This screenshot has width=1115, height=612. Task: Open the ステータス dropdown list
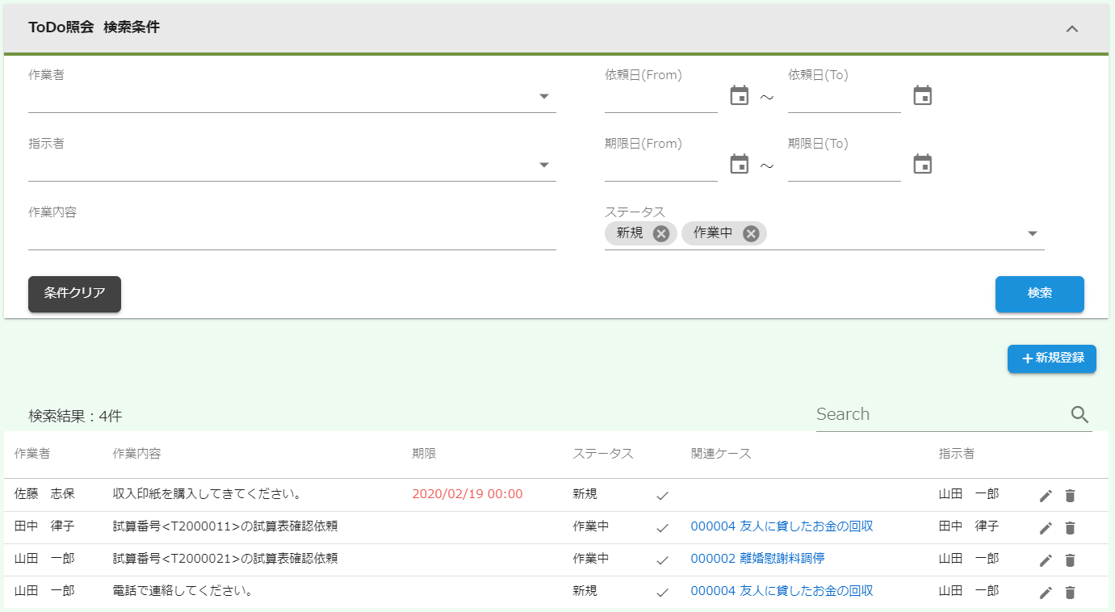[x=1032, y=233]
